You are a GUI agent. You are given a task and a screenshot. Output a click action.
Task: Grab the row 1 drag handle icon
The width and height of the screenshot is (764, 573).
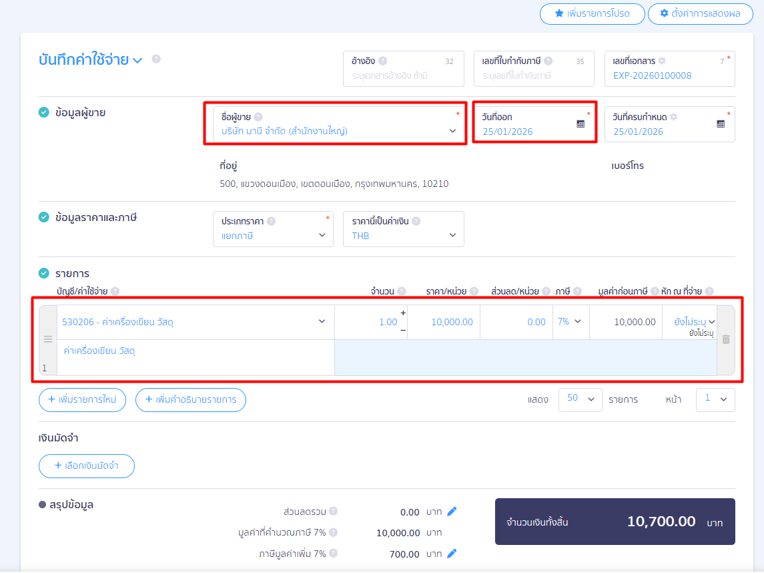(48, 339)
